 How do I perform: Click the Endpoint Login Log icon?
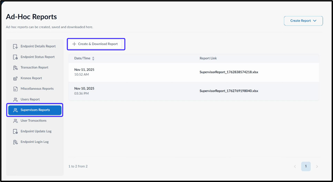(15, 142)
